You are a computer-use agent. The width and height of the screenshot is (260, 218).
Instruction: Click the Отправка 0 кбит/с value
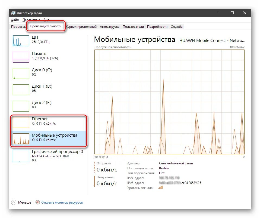point(107,170)
